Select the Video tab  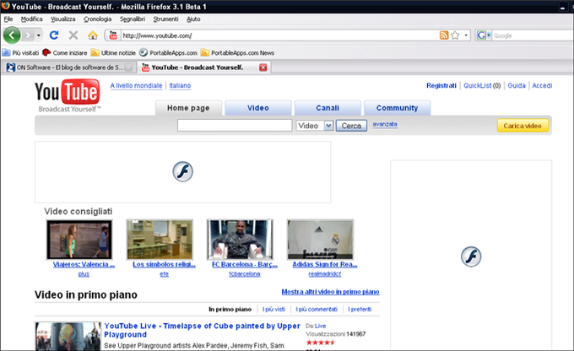click(x=258, y=108)
